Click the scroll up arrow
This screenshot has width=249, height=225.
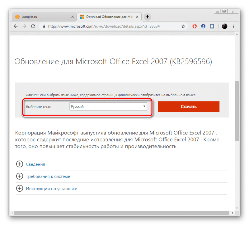tap(237, 34)
